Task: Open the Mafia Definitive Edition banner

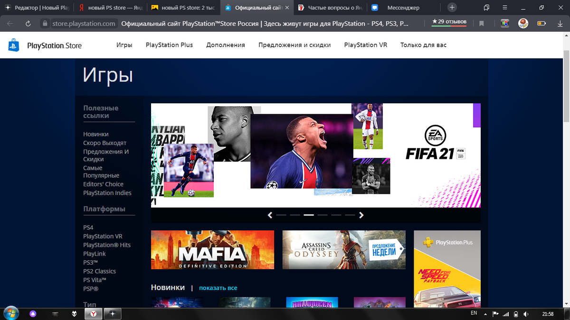Action: [x=212, y=250]
